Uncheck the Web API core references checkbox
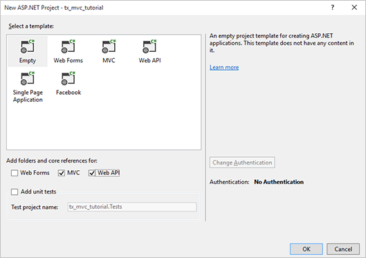Screen dimensions: 366x258 pyautogui.click(x=92, y=173)
